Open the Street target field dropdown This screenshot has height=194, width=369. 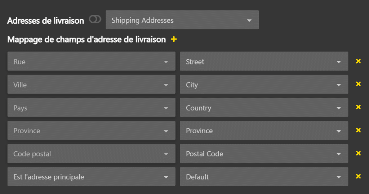(264, 62)
